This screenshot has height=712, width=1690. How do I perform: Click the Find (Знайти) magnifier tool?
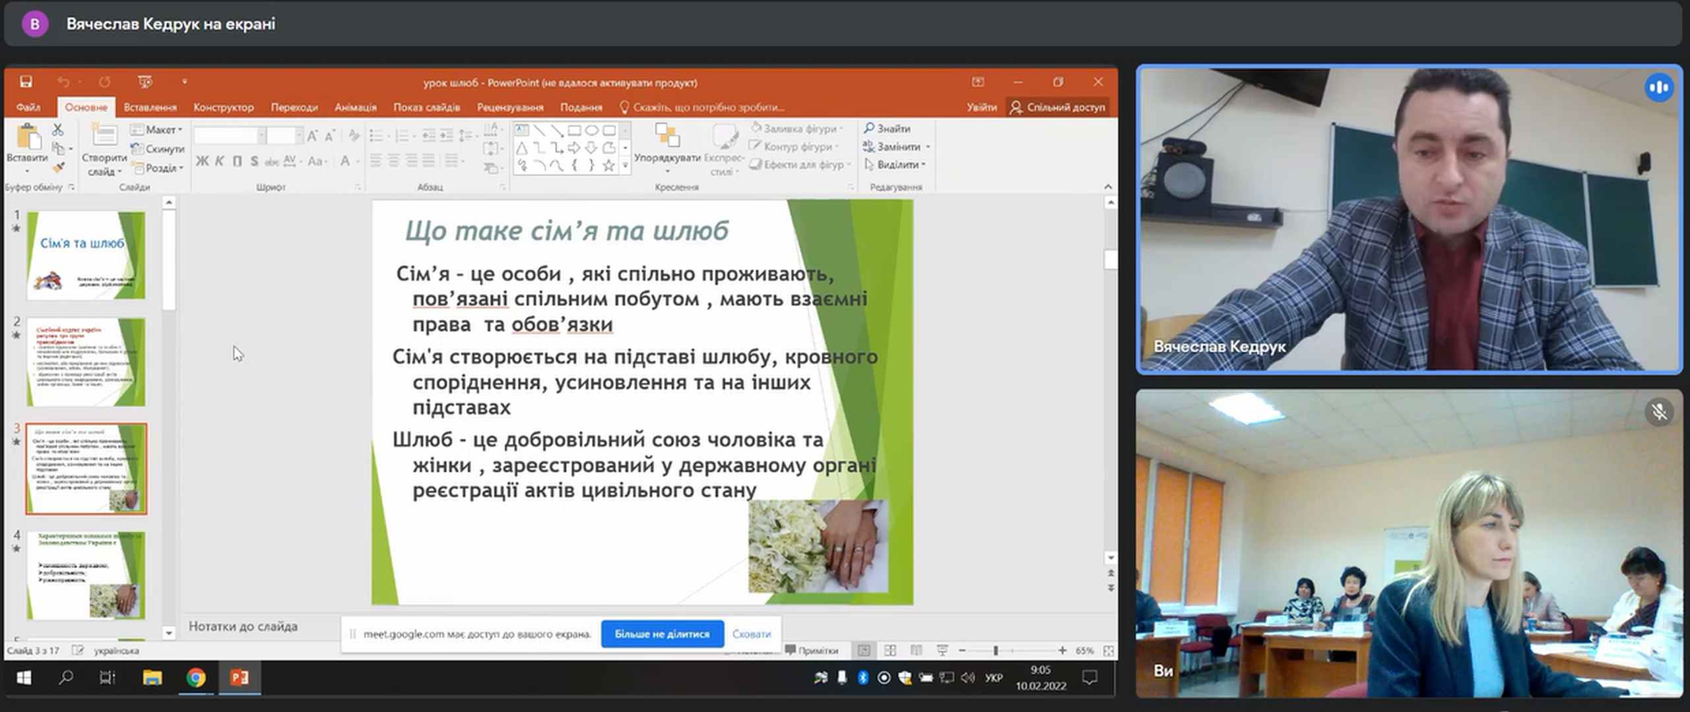pyautogui.click(x=887, y=129)
